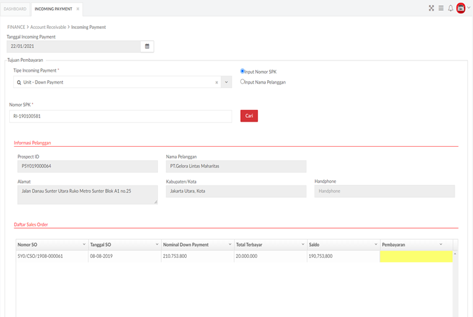Click the 08-08-2019 date cell
Image resolution: width=473 pixels, height=317 pixels.
pos(125,256)
